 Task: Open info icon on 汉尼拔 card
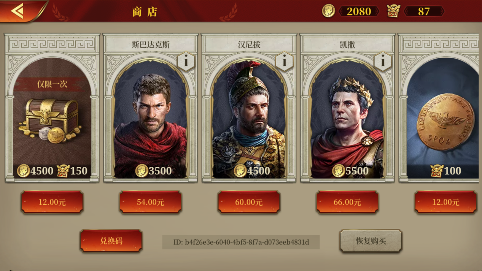284,61
